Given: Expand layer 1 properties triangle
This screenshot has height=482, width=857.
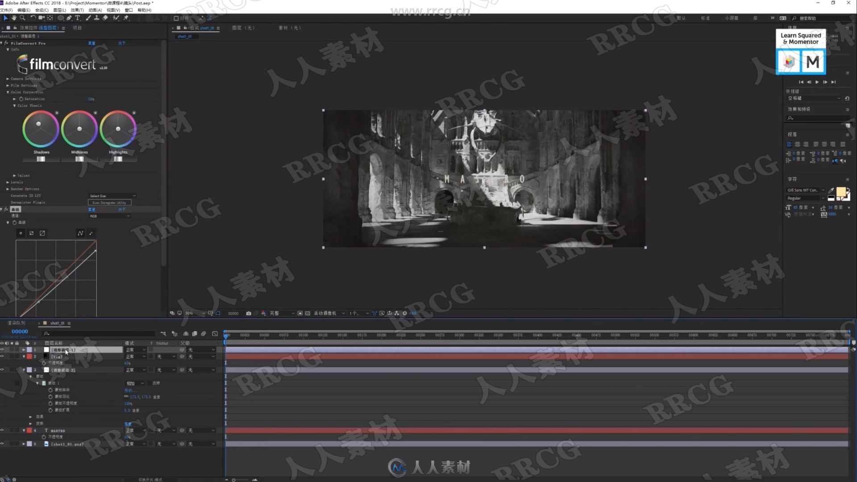Looking at the screenshot, I should (24, 350).
